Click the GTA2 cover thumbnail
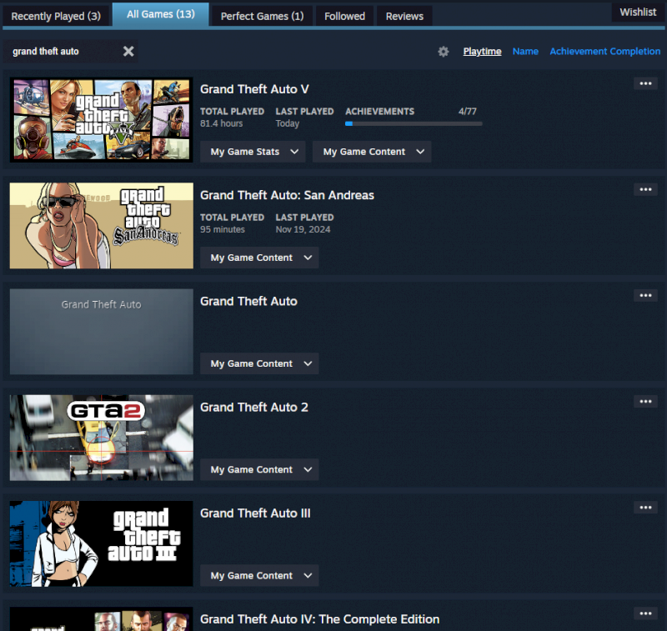 (x=101, y=438)
